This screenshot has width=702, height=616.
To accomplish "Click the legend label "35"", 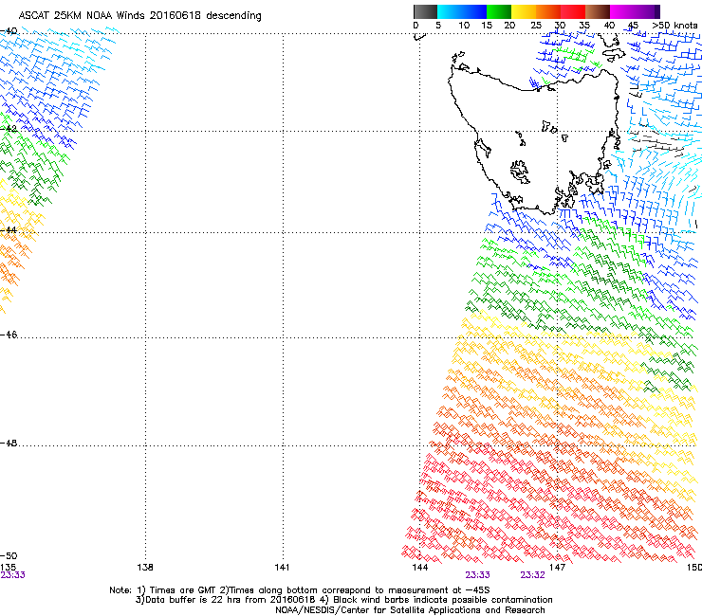I will 584,26.
